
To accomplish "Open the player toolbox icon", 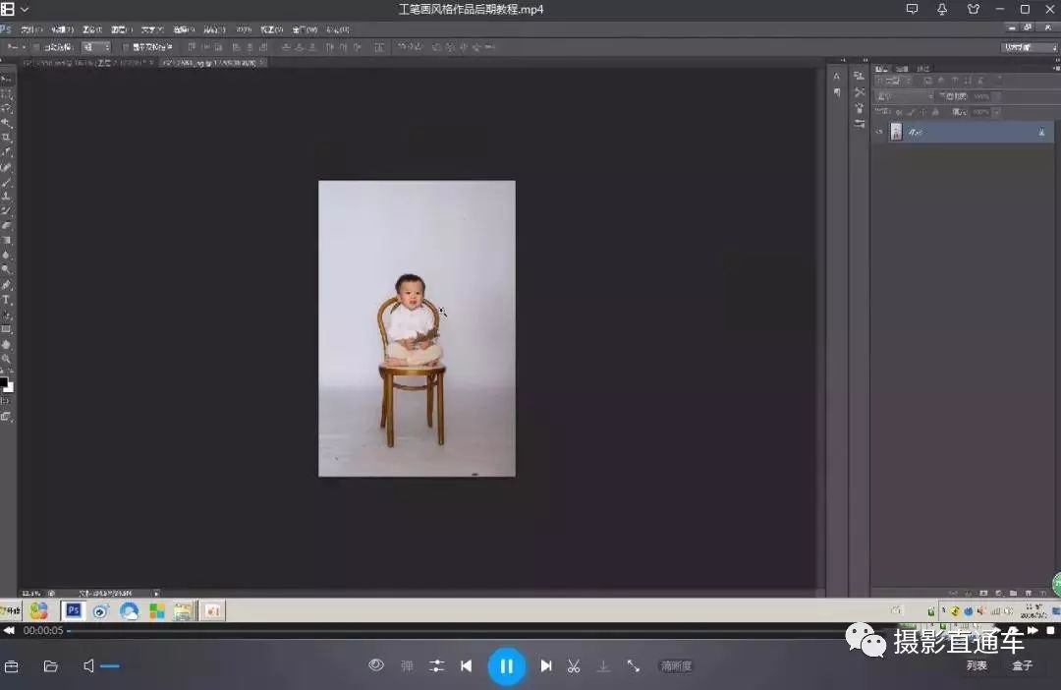I will (12, 666).
